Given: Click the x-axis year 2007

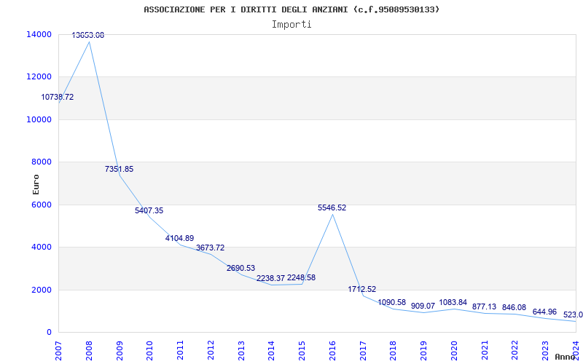Looking at the screenshot, I should pos(58,351).
